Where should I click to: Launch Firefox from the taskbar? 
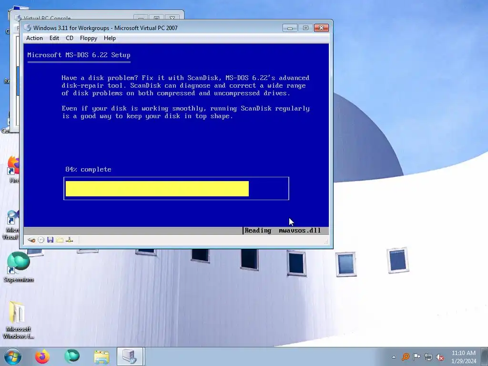pyautogui.click(x=42, y=356)
